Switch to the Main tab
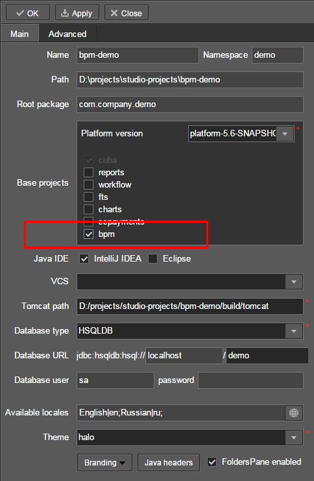 [x=19, y=34]
